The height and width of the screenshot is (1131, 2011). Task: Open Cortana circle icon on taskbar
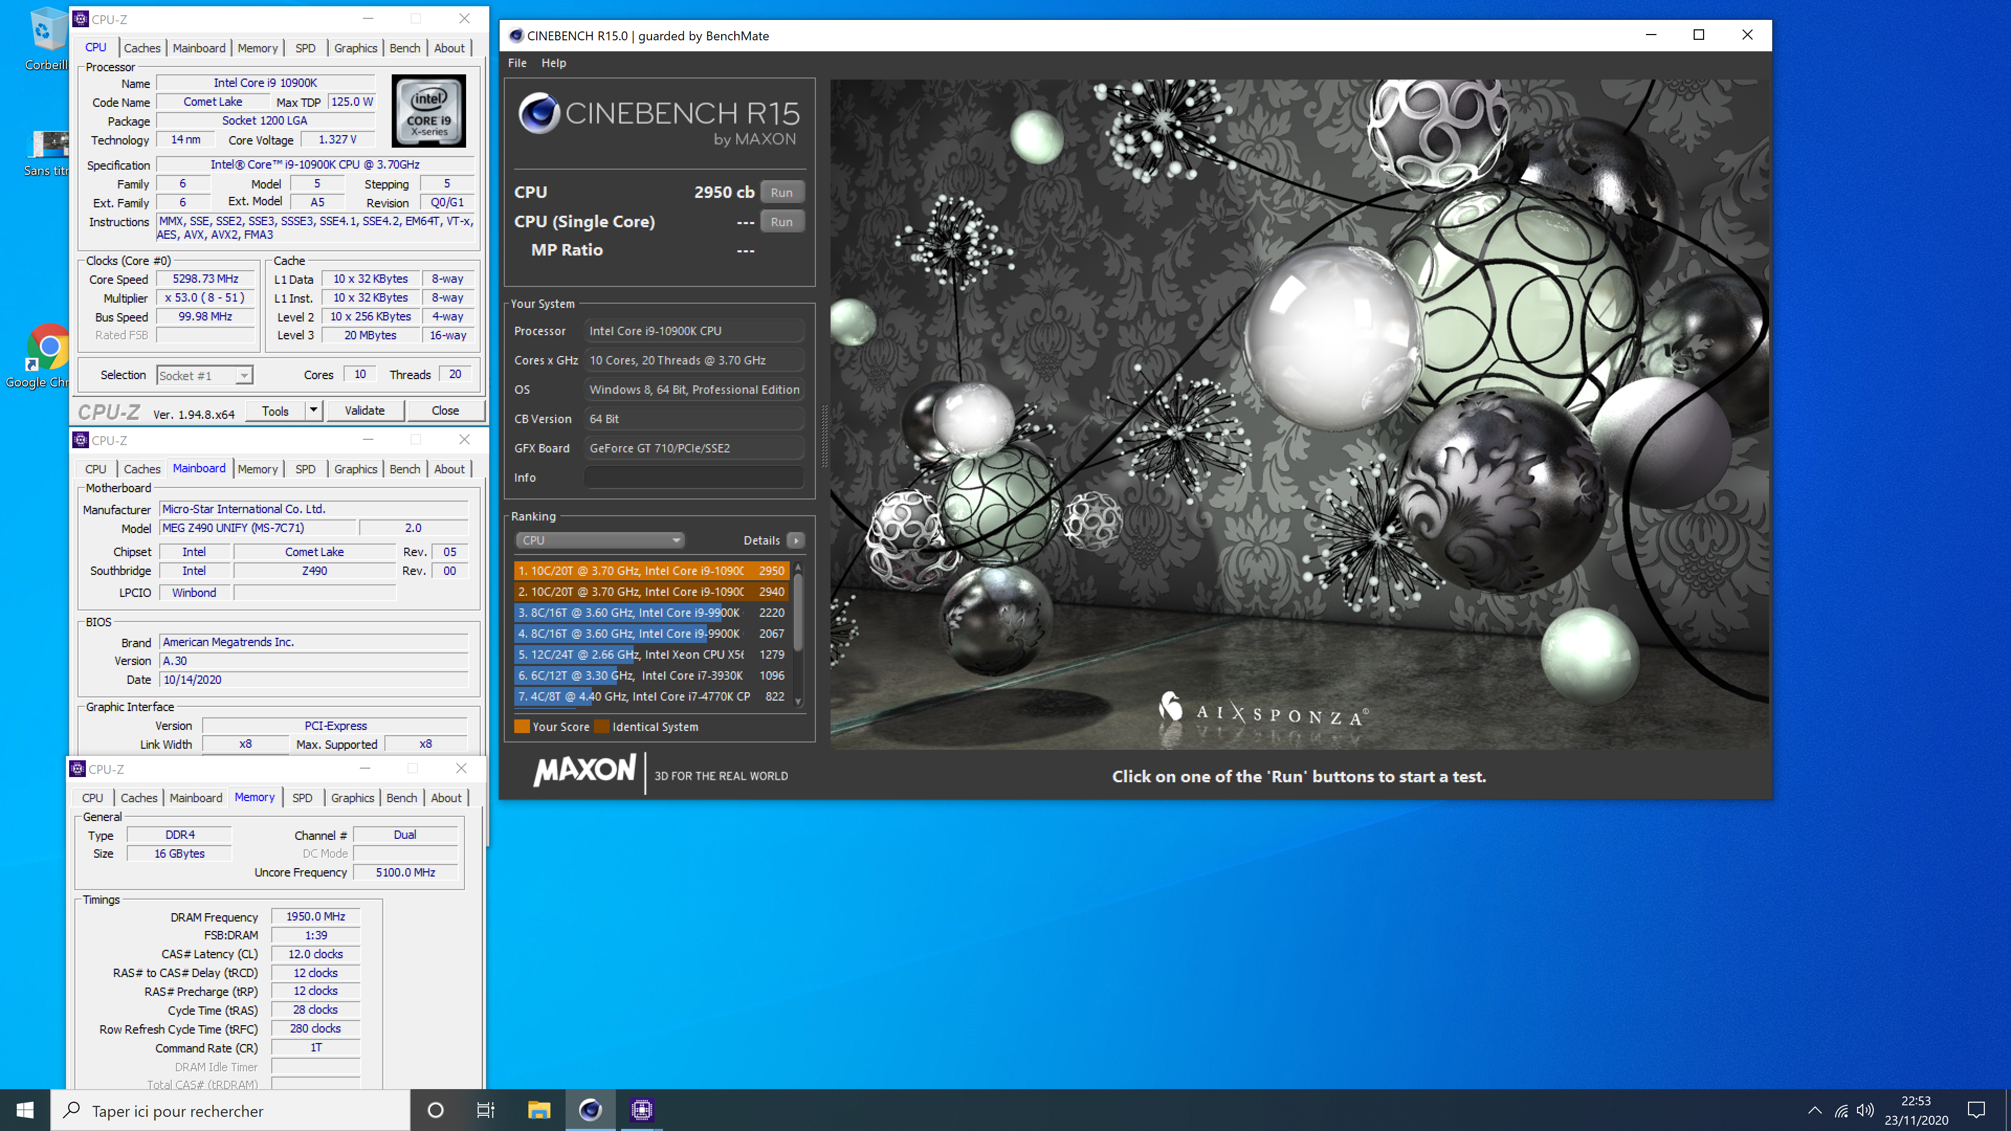[436, 1110]
